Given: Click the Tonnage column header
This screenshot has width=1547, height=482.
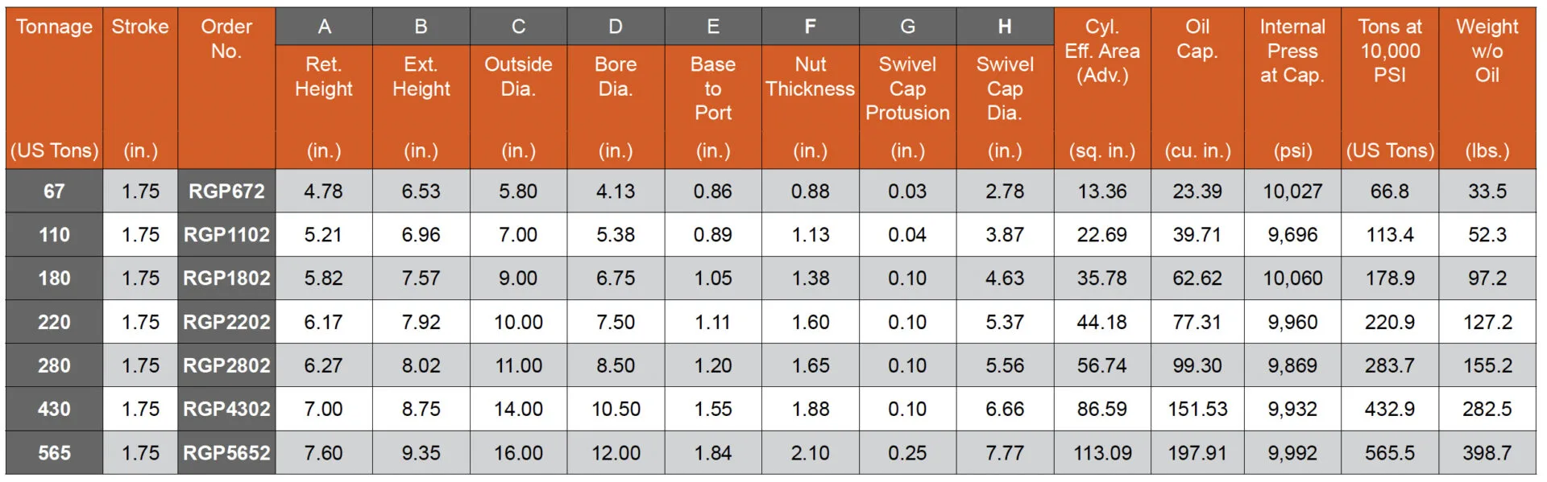Looking at the screenshot, I should tap(54, 27).
